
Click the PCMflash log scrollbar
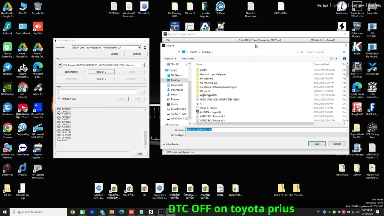145,128
